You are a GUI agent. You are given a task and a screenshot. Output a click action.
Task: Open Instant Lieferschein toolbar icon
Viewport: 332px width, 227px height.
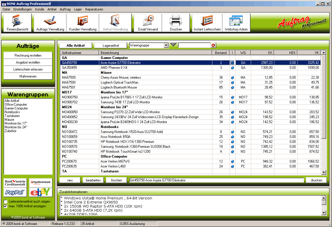coord(207,23)
